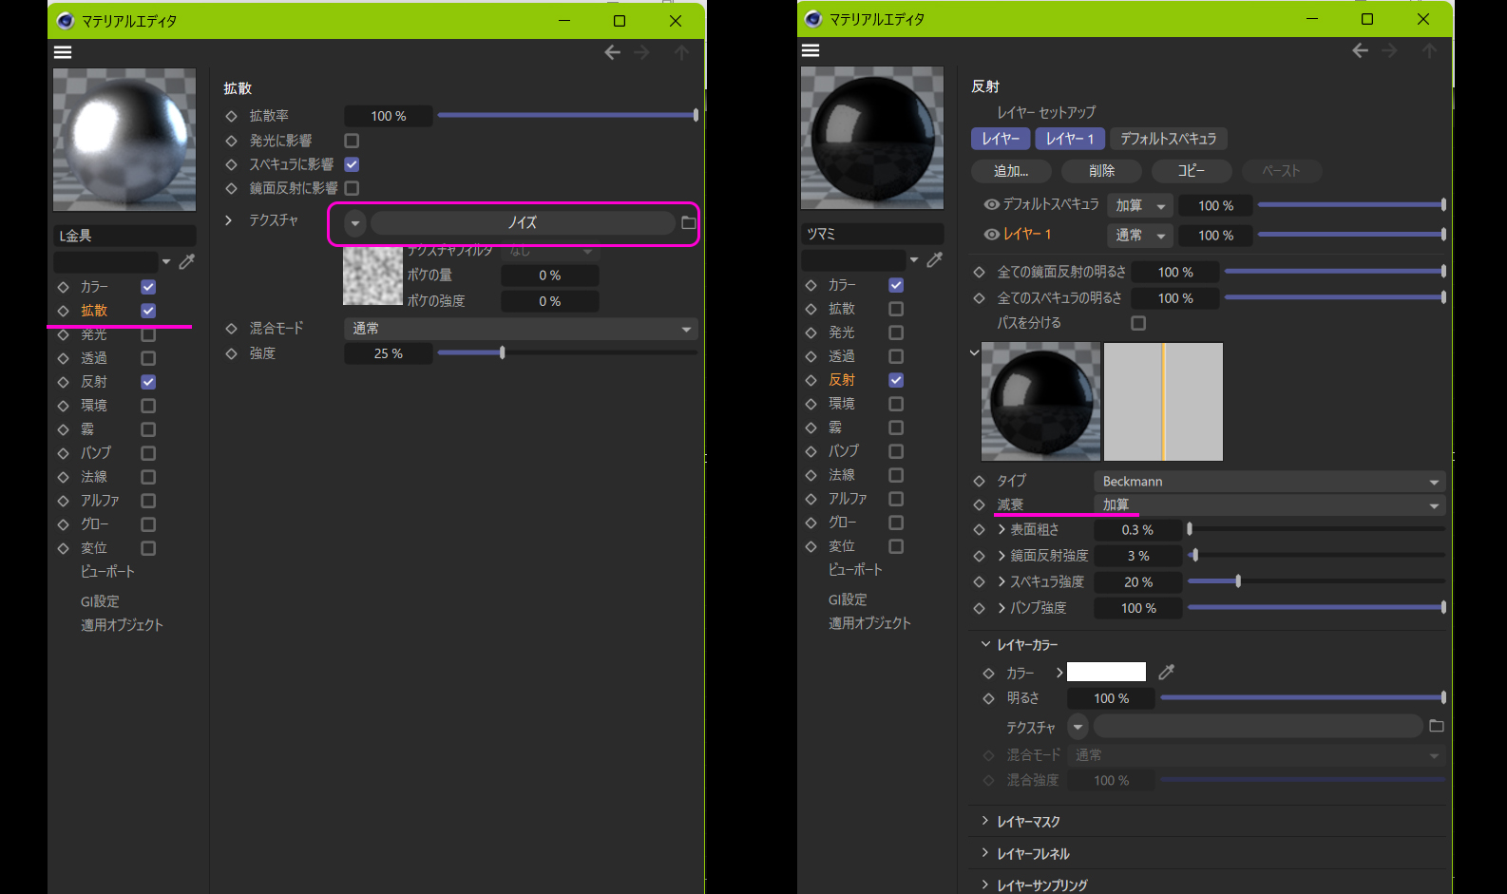The width and height of the screenshot is (1507, 894).
Task: Click the 追加... button
Action: (1011, 171)
